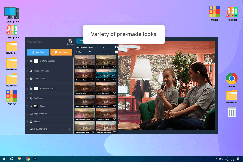Click the AI Clear magic wand icon
Screen dimensions: 243x162
[31, 121]
